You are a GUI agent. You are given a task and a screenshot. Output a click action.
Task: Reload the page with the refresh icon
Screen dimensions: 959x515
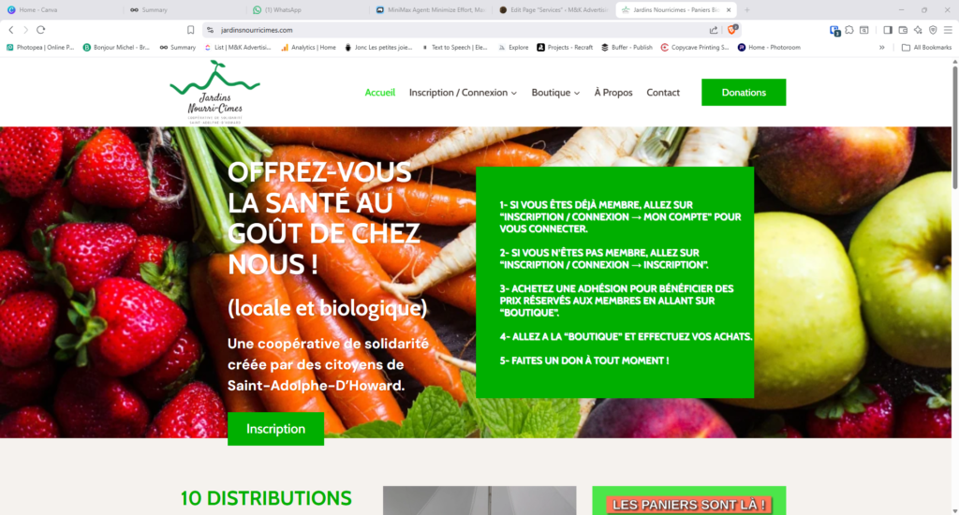pyautogui.click(x=41, y=30)
